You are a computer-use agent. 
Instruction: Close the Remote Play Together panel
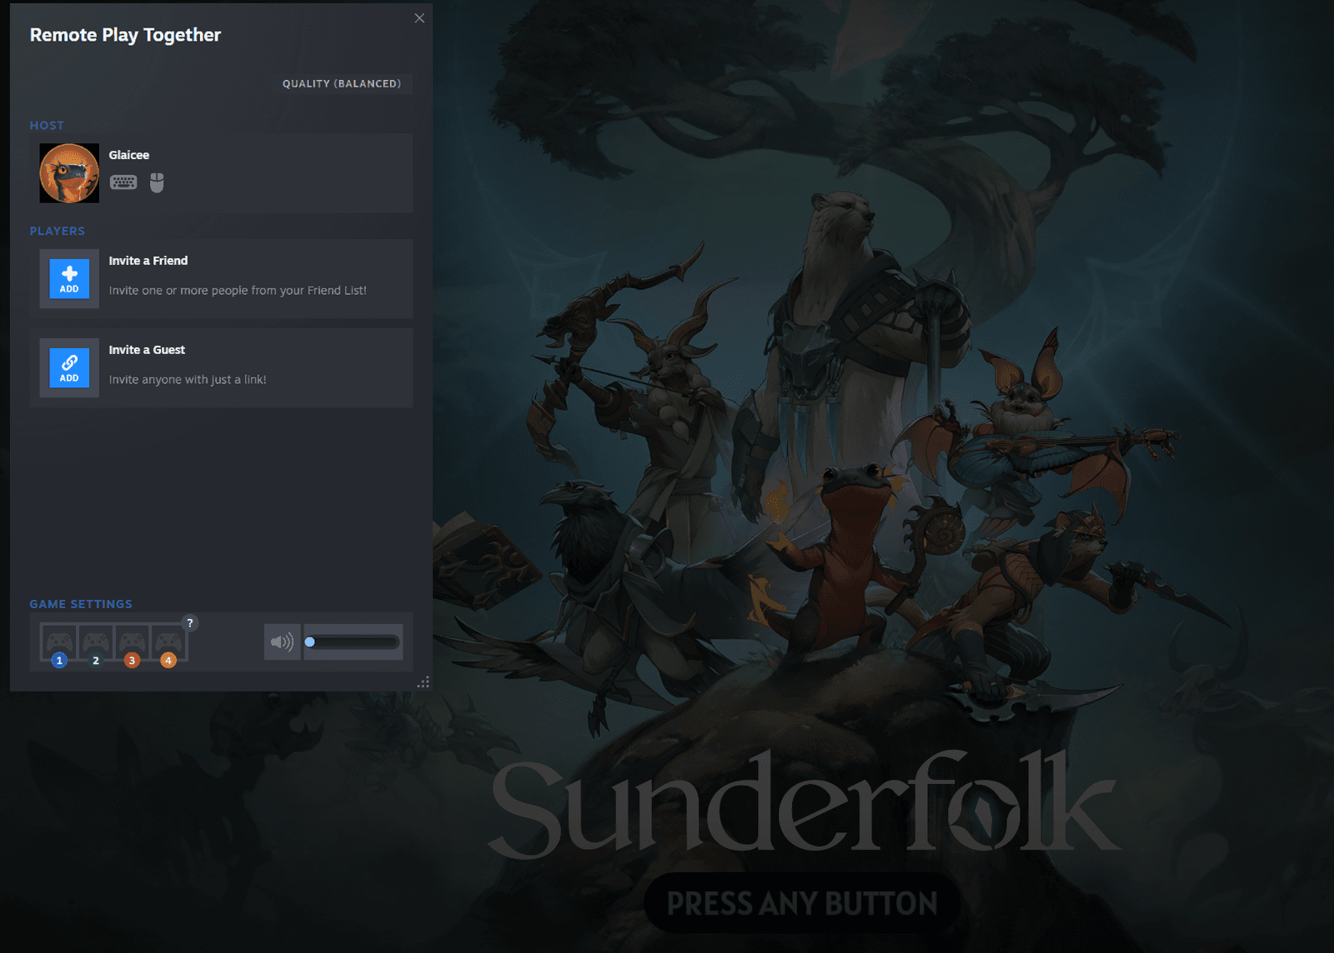click(x=419, y=18)
